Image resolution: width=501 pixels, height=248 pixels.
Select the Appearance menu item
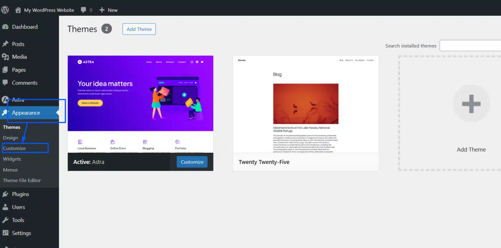(26, 113)
